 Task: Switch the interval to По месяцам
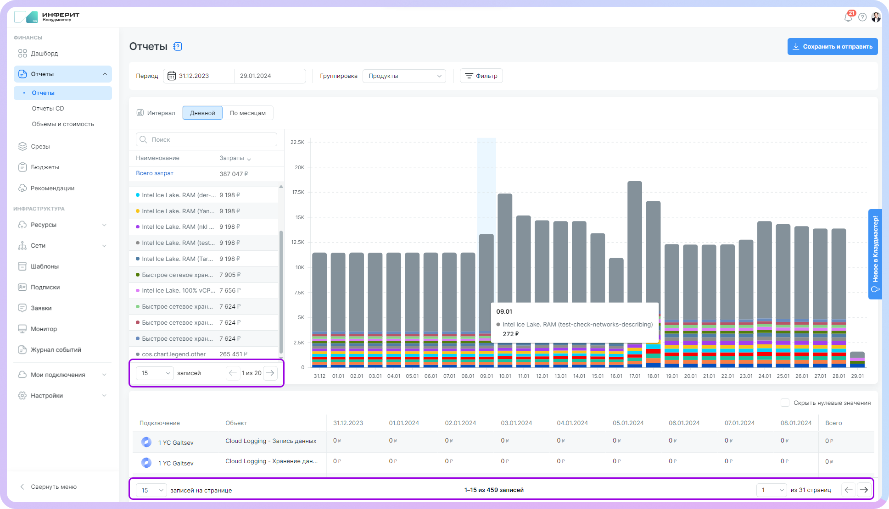point(247,113)
